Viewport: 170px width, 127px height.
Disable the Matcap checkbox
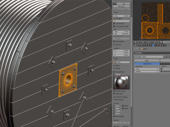(114, 74)
